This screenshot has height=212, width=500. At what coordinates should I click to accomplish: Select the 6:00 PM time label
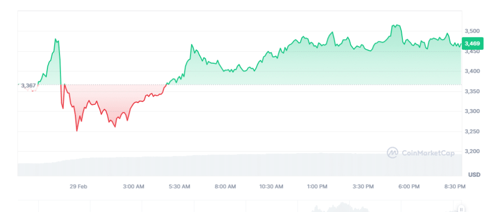409,186
